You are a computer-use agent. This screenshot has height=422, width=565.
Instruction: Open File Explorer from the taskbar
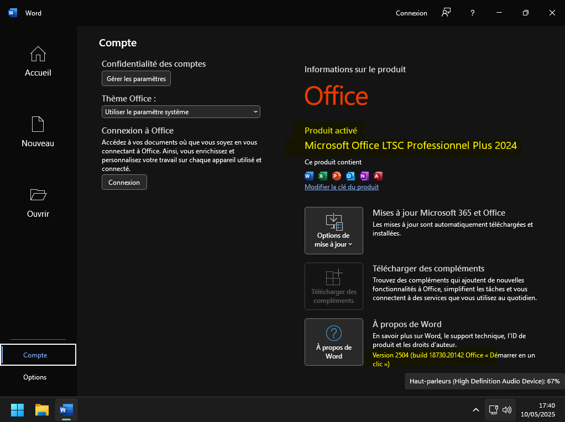42,410
